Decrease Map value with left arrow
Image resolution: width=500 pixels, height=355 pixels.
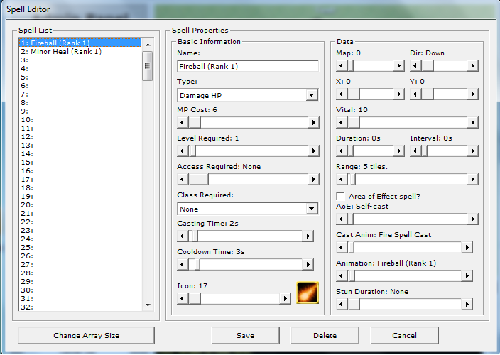click(x=342, y=65)
